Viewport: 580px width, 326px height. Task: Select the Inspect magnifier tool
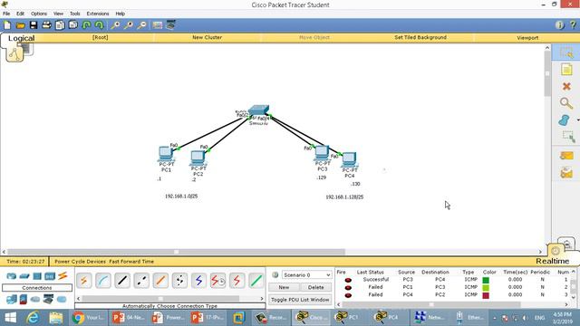pos(566,103)
